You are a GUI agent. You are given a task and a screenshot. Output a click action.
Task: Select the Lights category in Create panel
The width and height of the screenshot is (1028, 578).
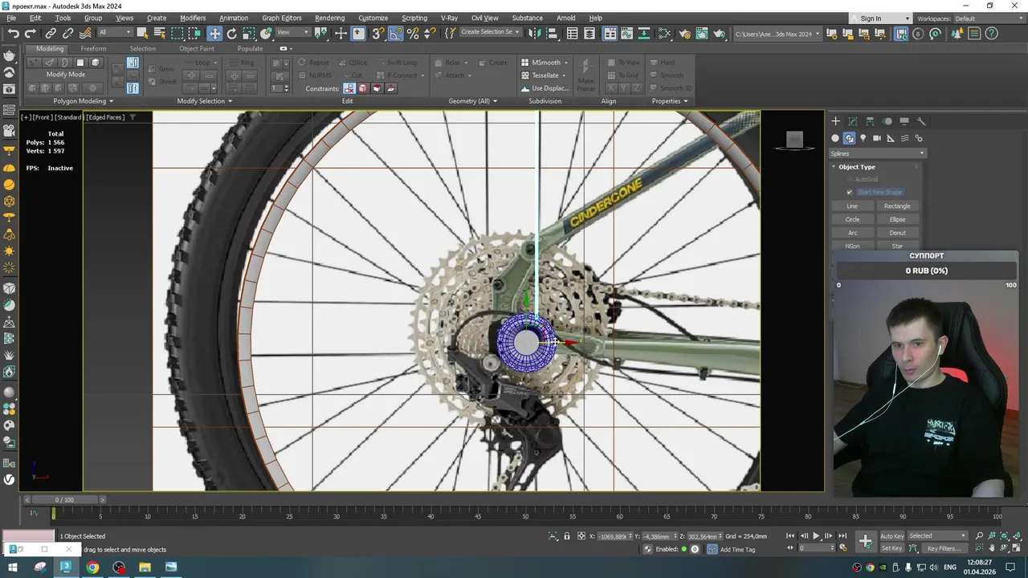click(x=863, y=138)
